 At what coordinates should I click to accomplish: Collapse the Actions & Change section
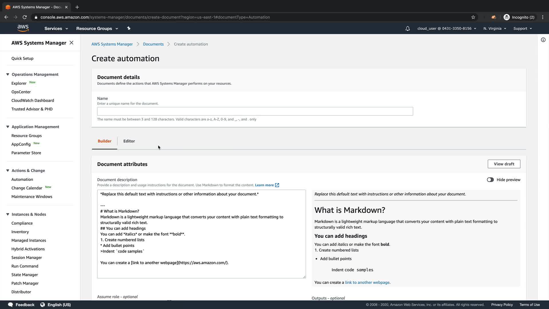point(8,171)
